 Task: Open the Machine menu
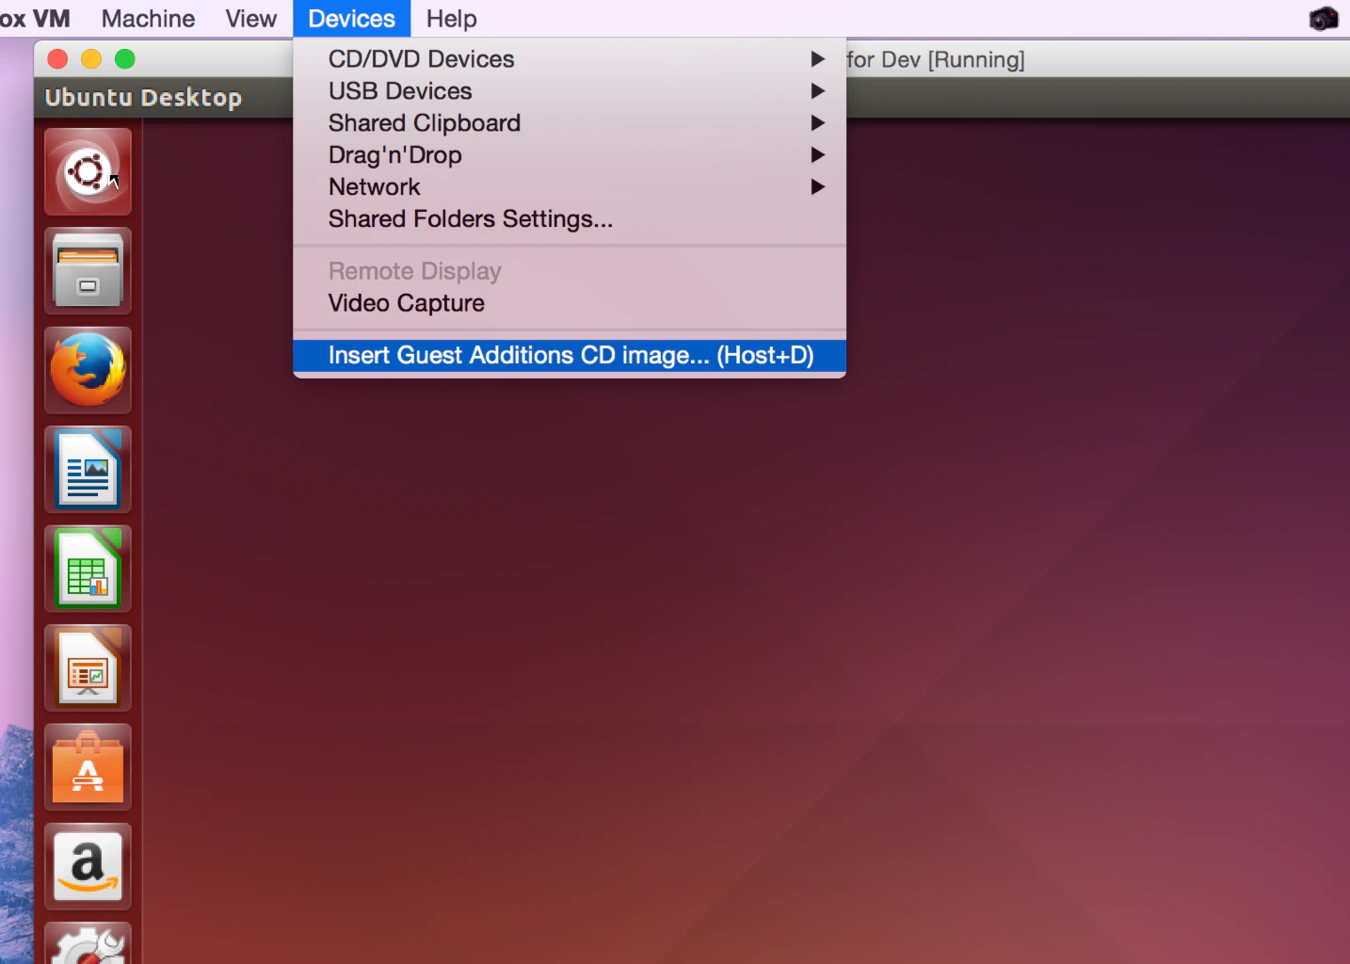click(x=148, y=19)
